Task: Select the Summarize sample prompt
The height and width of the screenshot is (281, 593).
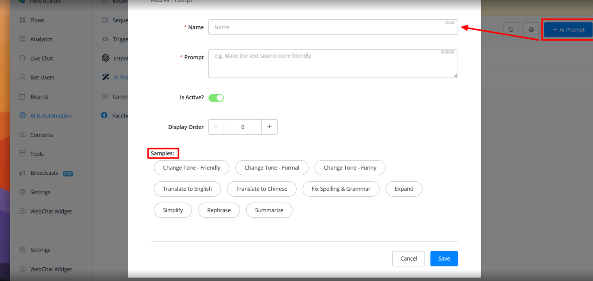Action: click(x=269, y=210)
